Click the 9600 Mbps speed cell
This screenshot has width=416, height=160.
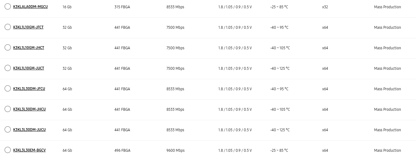pyautogui.click(x=175, y=151)
